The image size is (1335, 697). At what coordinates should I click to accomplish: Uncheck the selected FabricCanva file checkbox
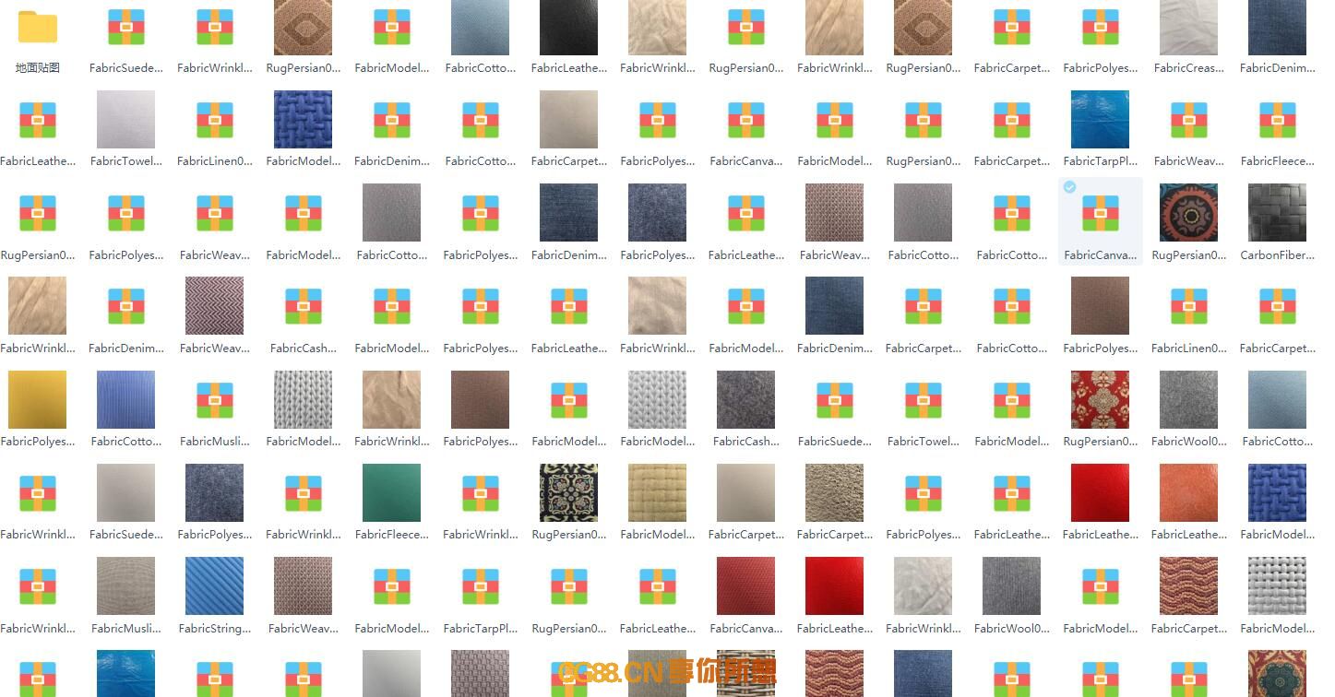[1069, 187]
